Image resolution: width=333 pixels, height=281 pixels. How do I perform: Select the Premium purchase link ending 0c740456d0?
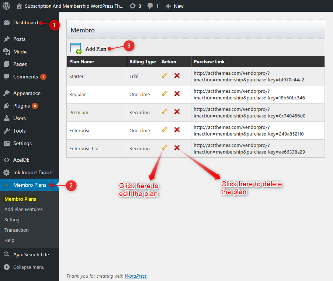click(x=249, y=112)
